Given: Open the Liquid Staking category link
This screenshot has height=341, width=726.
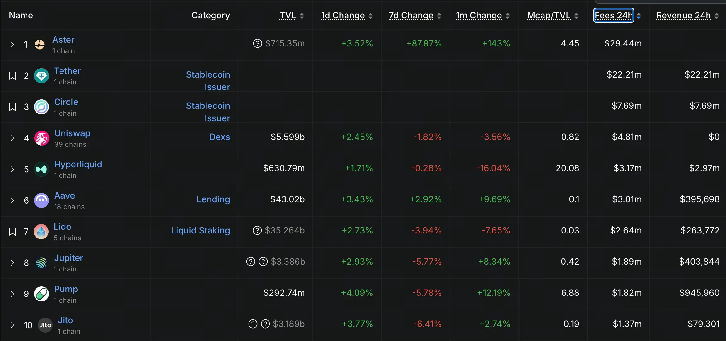Looking at the screenshot, I should [201, 230].
